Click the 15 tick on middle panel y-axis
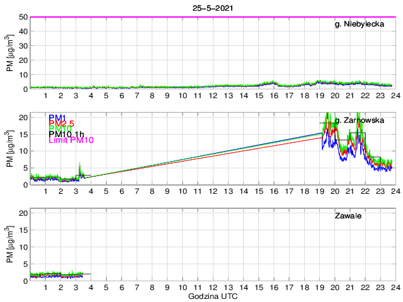Viewport: 403px width, 302px height. (23, 134)
